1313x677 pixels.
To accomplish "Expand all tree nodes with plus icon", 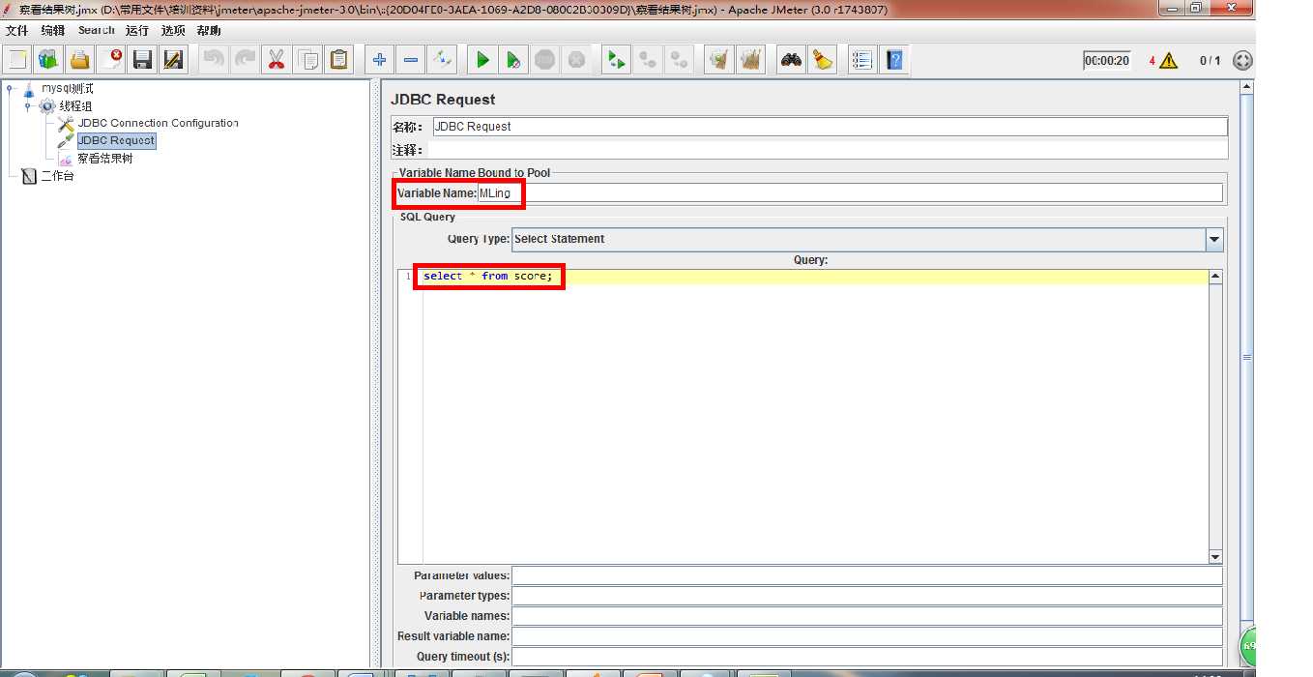I will tap(380, 60).
